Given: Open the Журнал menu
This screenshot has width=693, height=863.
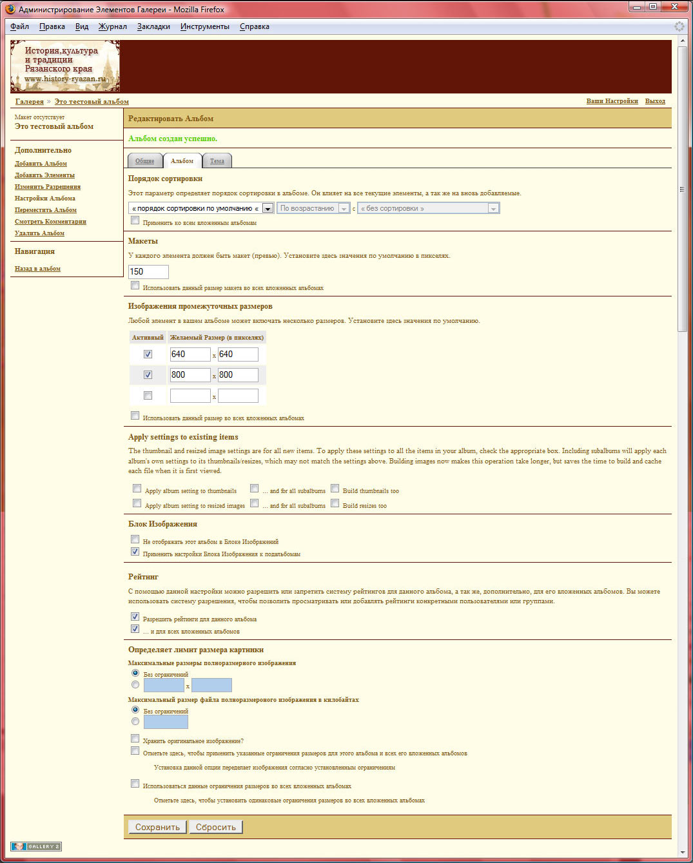Looking at the screenshot, I should pyautogui.click(x=113, y=26).
